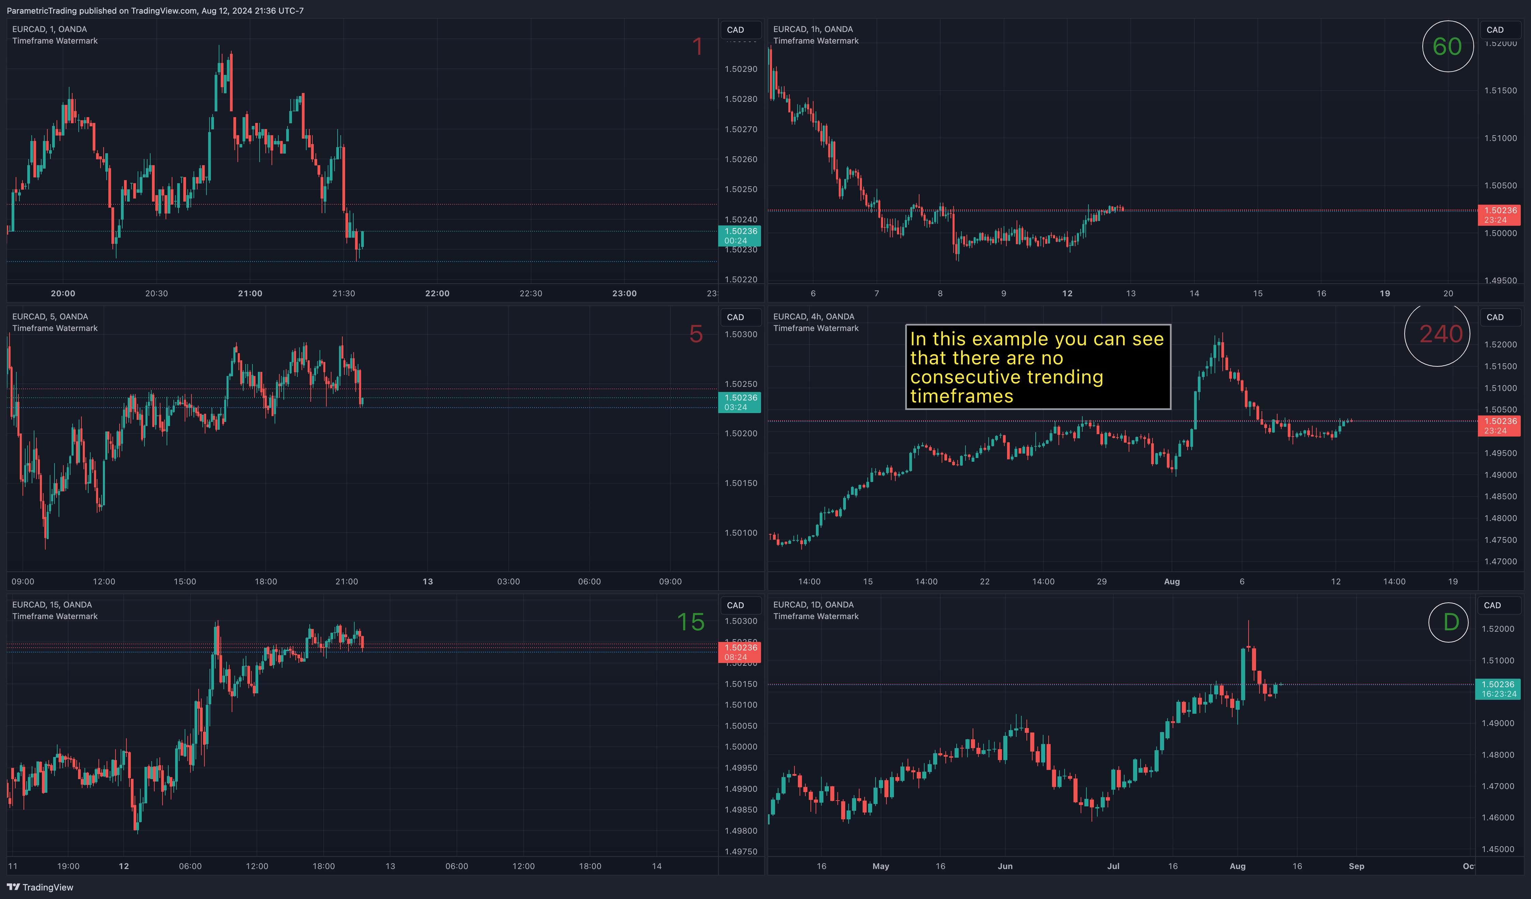Click the Aug label on 4h chart time axis
The image size is (1531, 899).
(1172, 581)
